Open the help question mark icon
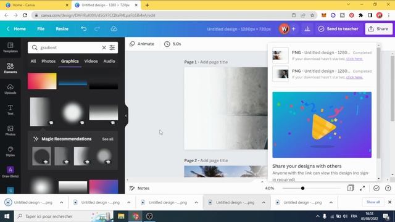 [x=388, y=188]
